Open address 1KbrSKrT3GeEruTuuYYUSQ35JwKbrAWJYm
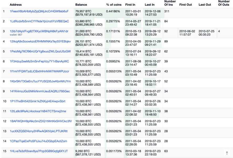233x158 pixels. point(40,81)
